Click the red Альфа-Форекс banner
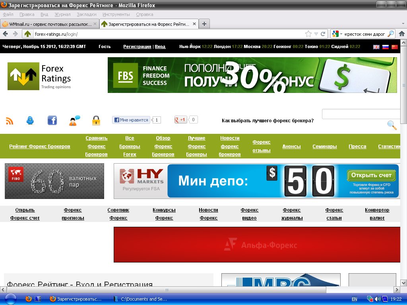 (x=257, y=245)
